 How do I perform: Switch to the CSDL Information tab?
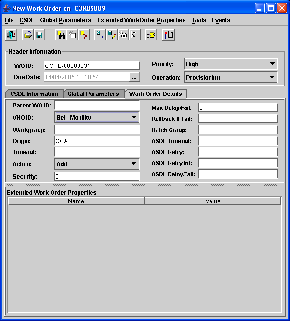tap(34, 94)
